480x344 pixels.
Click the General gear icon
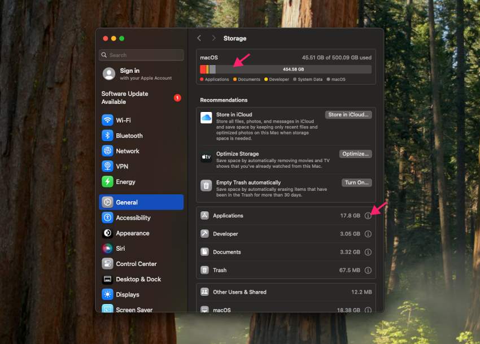tap(107, 202)
